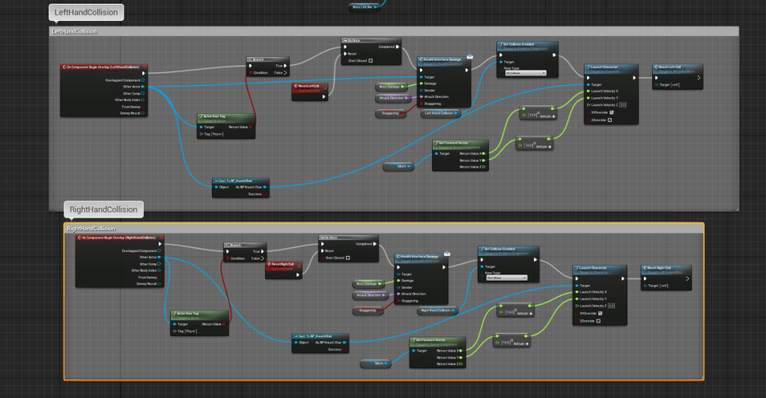
Task: Enable ZOverride checkbox in left Launch Character
Action: pyautogui.click(x=610, y=120)
